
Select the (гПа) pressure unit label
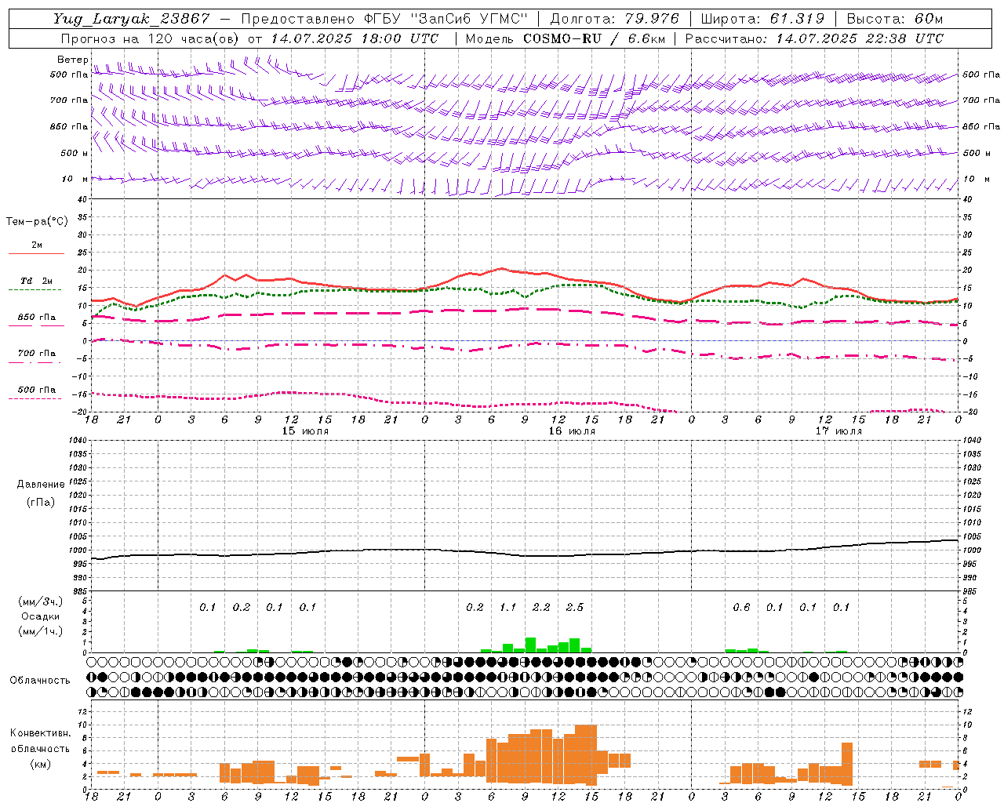(41, 502)
